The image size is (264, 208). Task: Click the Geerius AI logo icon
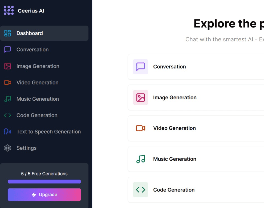point(9,10)
